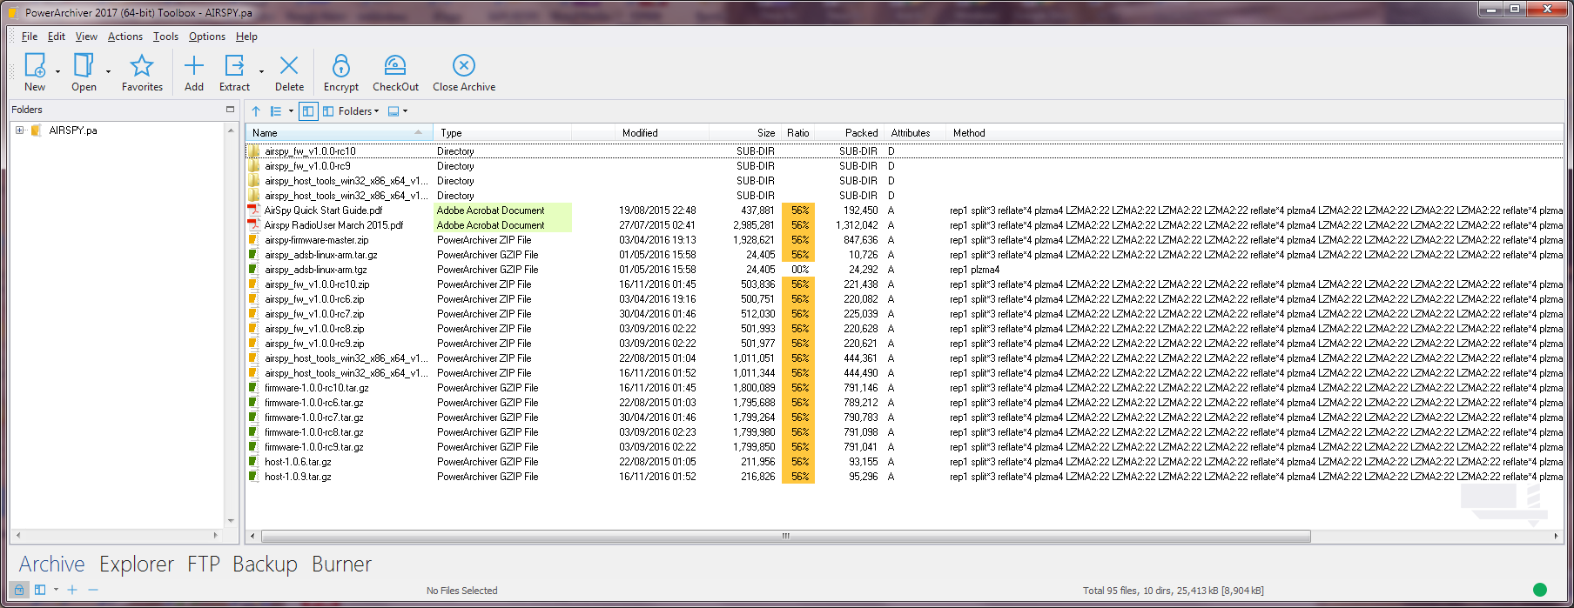Viewport: 1574px width, 608px height.
Task: Click the folder icon for airspy_fw_v1.0.0-rc9 directory
Action: point(254,166)
